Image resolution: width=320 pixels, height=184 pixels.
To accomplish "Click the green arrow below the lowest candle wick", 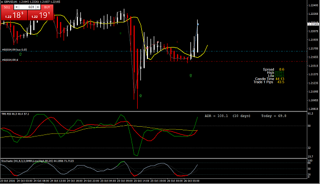I will tap(140, 96).
